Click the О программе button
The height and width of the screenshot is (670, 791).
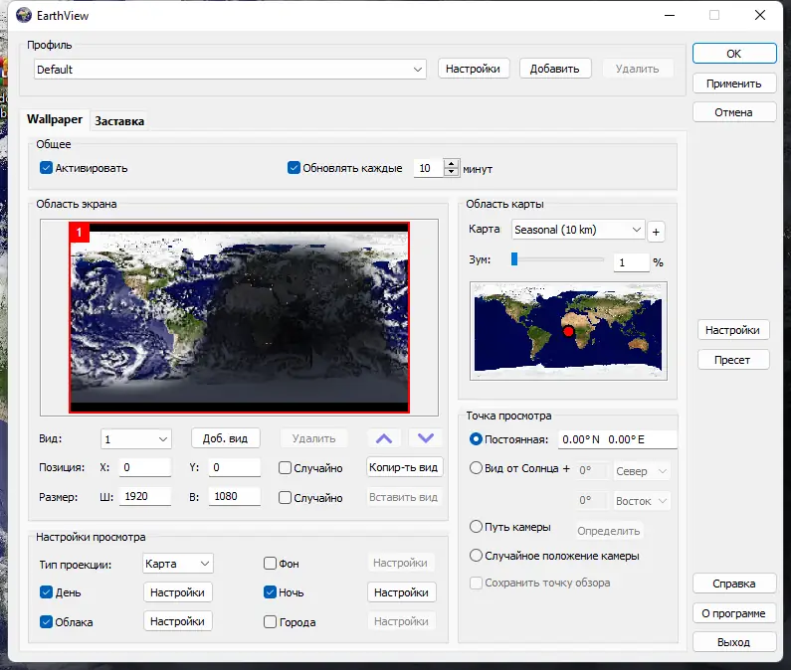point(734,613)
